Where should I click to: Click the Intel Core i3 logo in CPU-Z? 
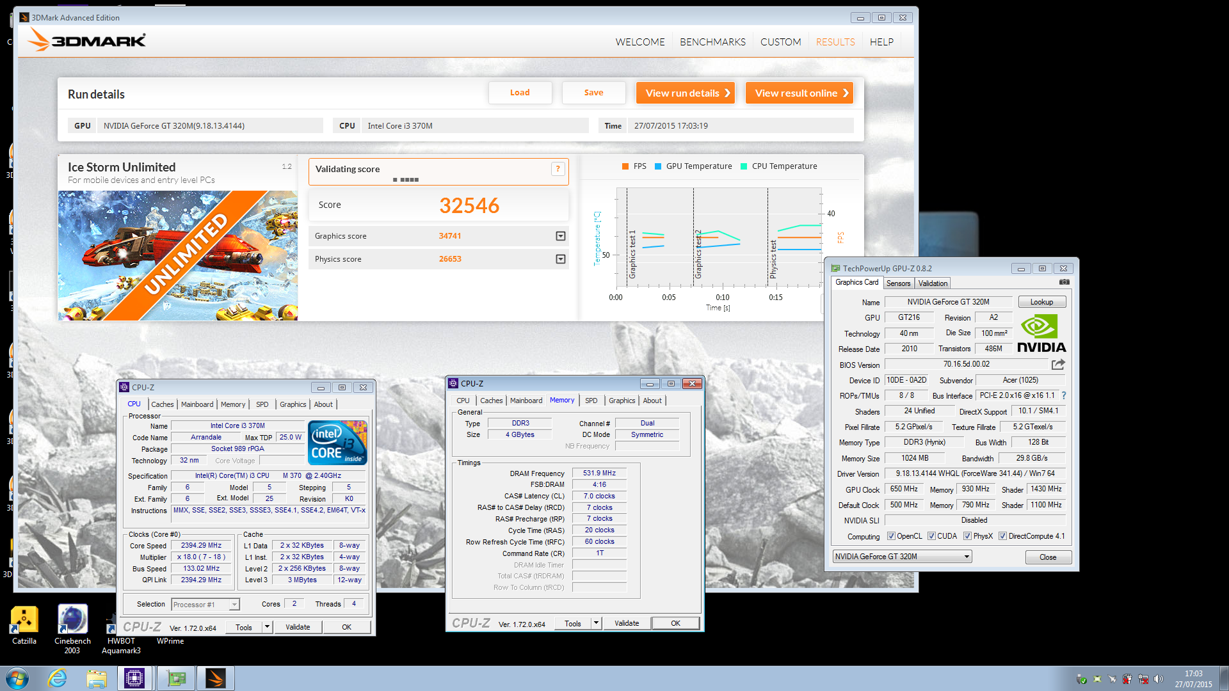(x=337, y=442)
